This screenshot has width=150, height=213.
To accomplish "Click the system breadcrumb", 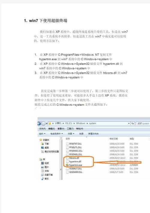I will [93, 123].
